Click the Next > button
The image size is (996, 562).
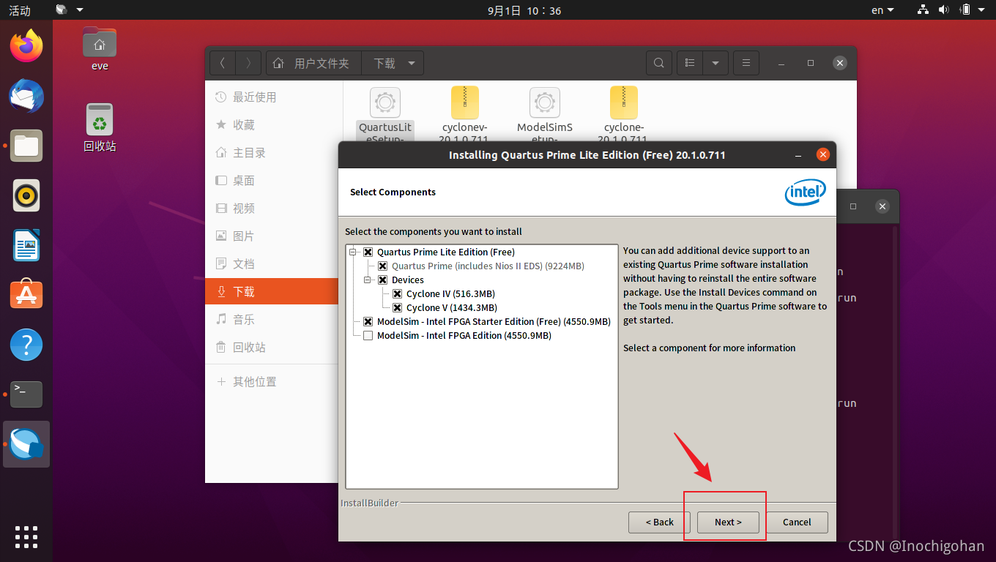pyautogui.click(x=728, y=522)
